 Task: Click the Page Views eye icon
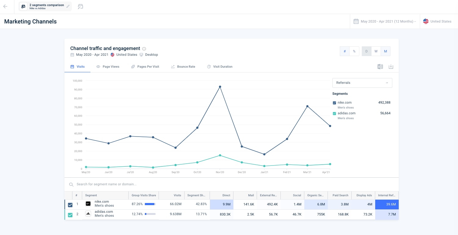point(98,66)
